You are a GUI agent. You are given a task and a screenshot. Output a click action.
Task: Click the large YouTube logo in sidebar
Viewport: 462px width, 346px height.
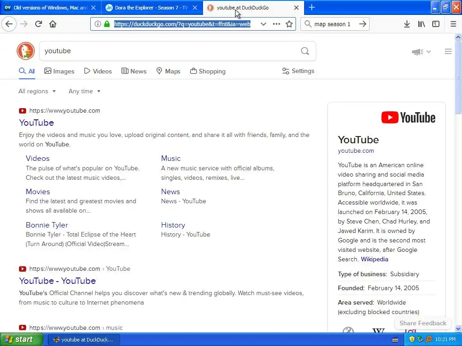point(408,118)
